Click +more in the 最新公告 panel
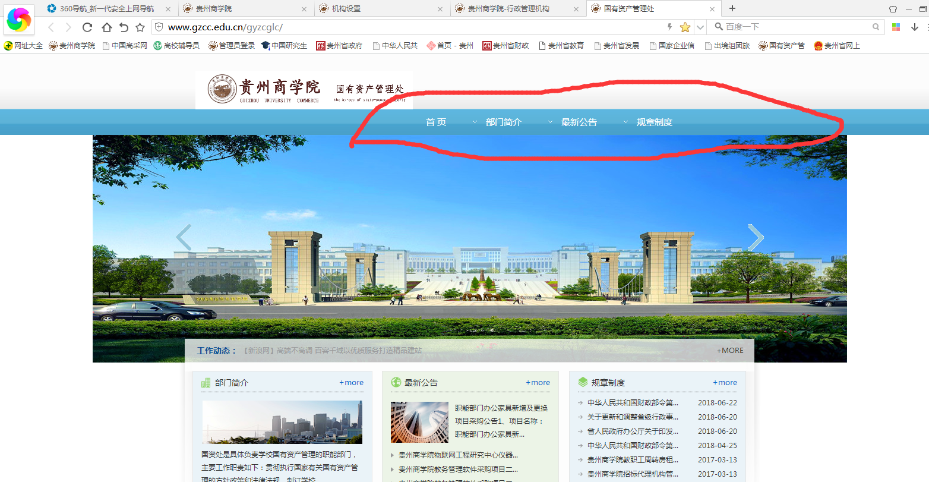The height and width of the screenshot is (482, 929). pyautogui.click(x=538, y=383)
